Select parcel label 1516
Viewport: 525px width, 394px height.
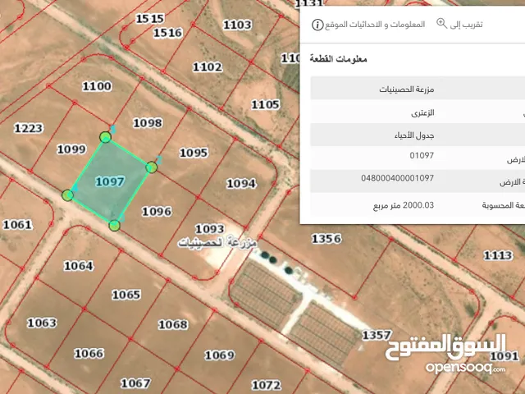coord(168,33)
